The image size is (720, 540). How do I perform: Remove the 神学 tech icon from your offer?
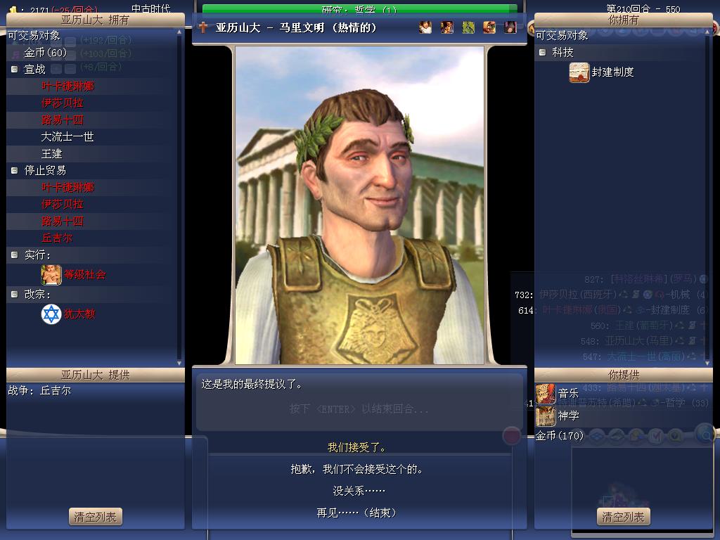point(546,416)
